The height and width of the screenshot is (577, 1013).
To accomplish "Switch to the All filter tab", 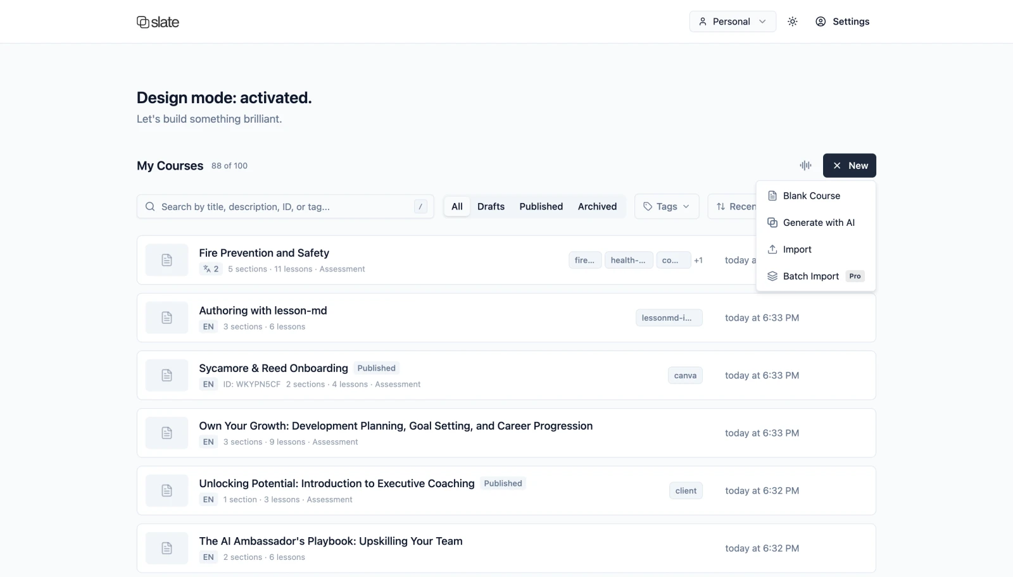I will [457, 206].
